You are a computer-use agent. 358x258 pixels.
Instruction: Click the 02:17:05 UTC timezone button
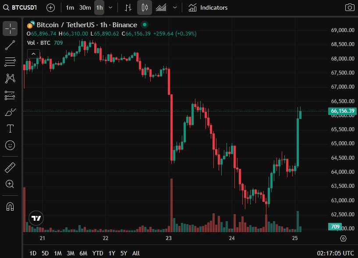coord(335,253)
